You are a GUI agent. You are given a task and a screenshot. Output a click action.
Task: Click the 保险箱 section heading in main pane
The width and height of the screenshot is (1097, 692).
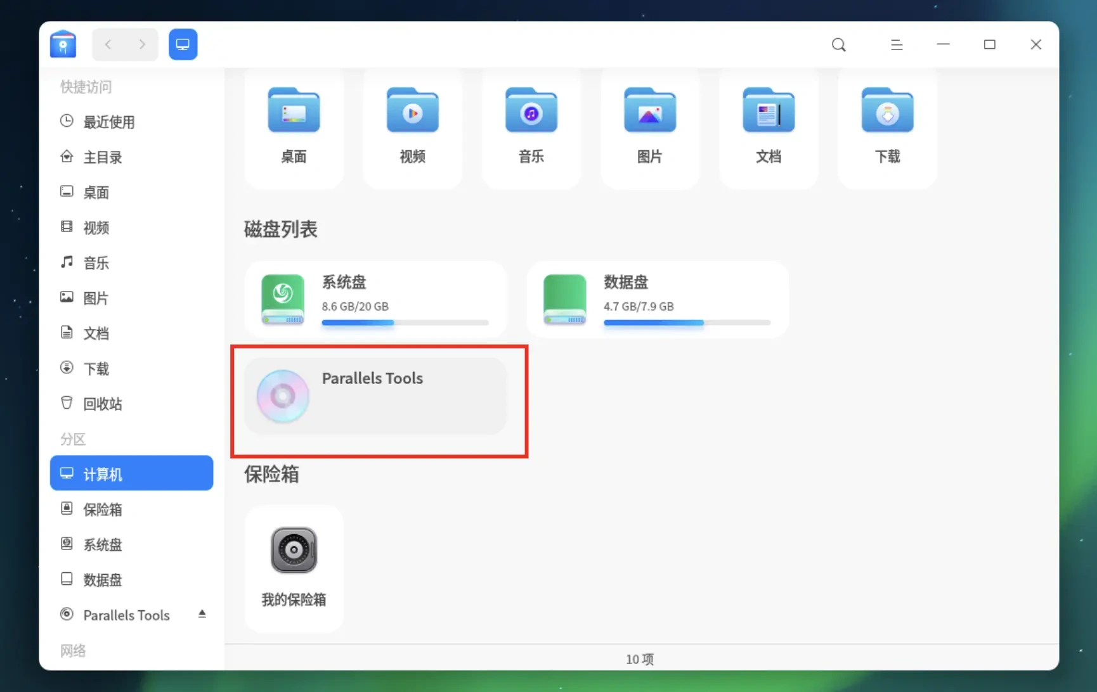click(271, 473)
